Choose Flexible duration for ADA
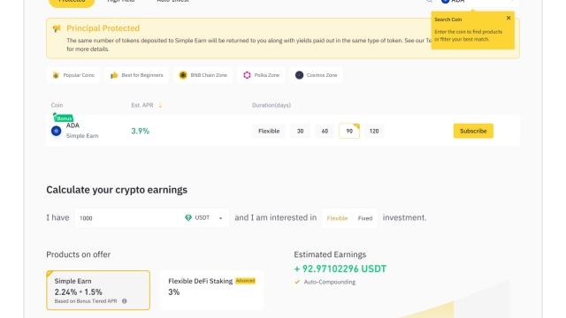The image size is (566, 318). click(269, 131)
